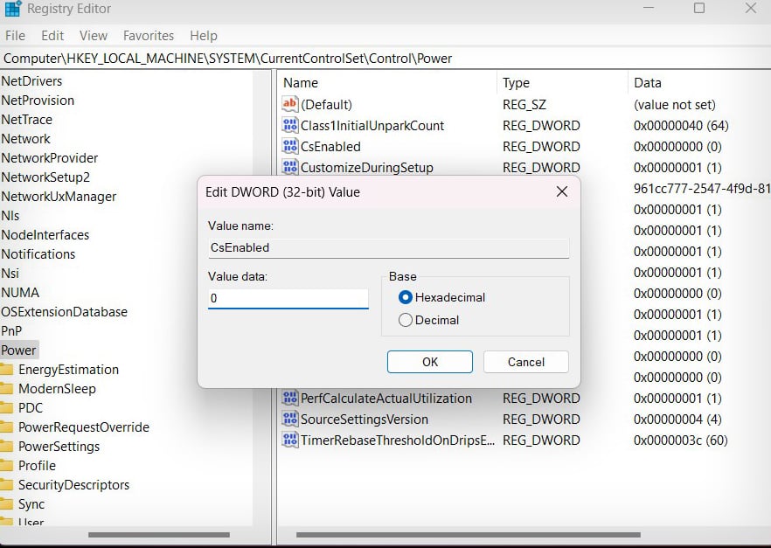Click the PDC folder icon
771x548 pixels.
click(6, 407)
